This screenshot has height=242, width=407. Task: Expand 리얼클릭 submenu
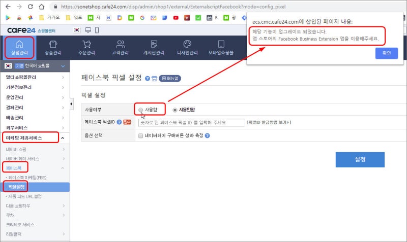35,234
